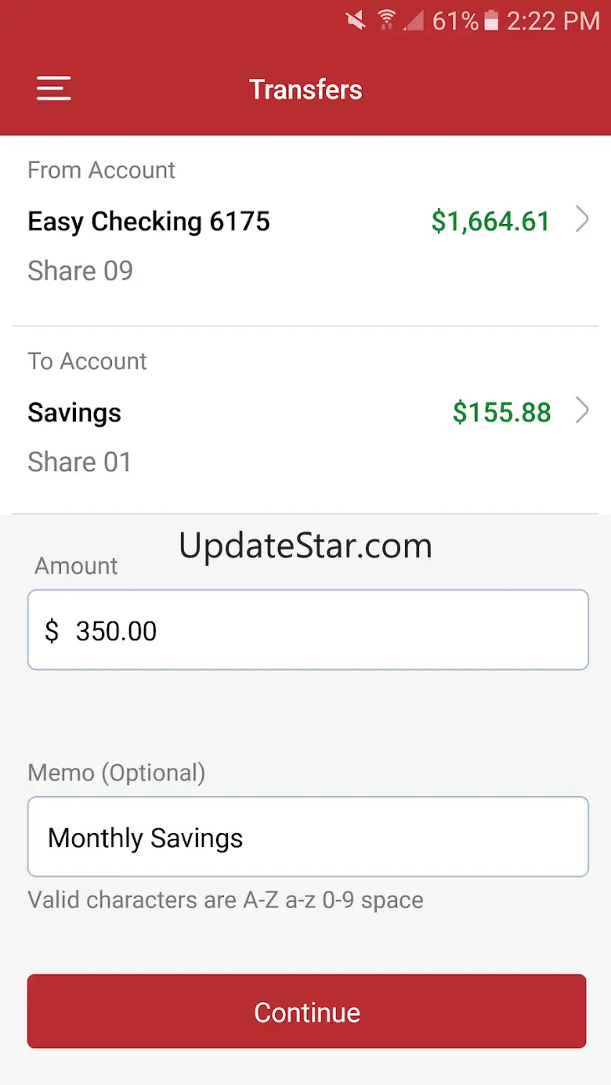This screenshot has width=611, height=1085.
Task: Click the $155.88 savings balance
Action: (x=501, y=413)
